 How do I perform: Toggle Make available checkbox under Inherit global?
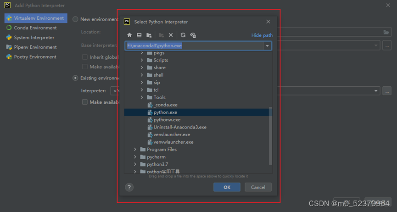[x=85, y=67]
